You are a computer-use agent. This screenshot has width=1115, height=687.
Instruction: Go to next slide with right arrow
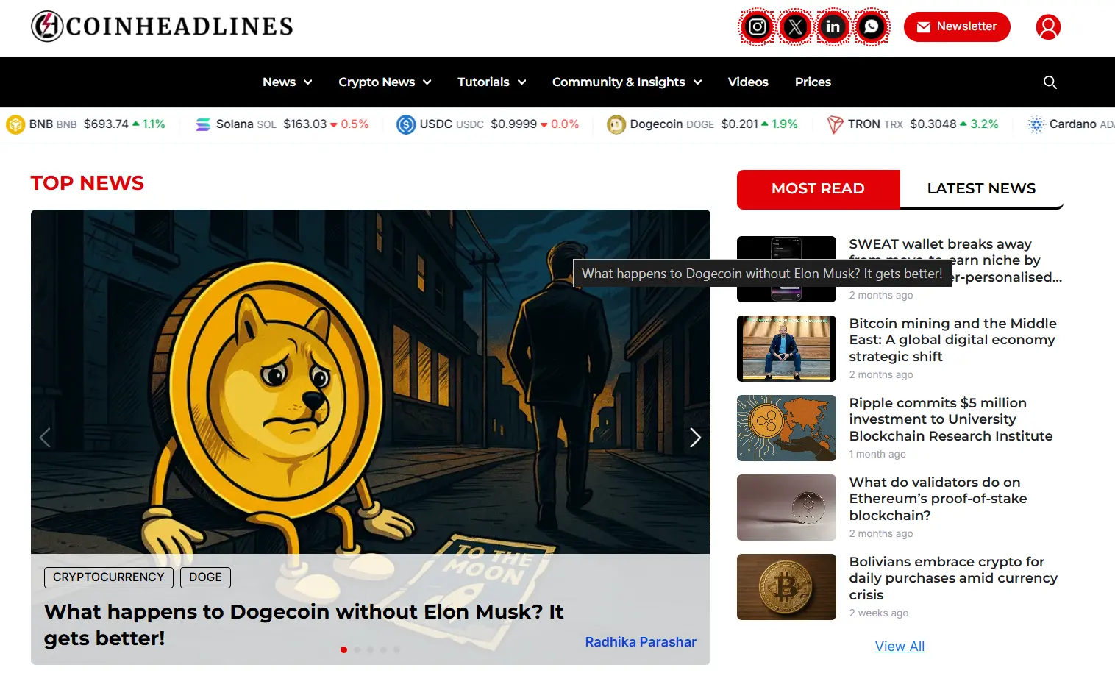click(x=695, y=438)
